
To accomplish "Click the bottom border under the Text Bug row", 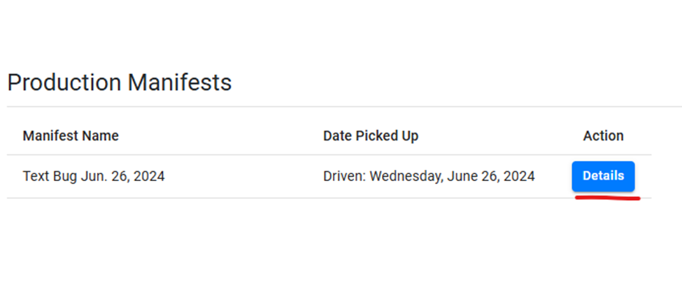I will [280, 198].
